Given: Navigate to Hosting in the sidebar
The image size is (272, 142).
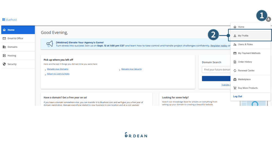Looking at the screenshot, I should 12,56.
